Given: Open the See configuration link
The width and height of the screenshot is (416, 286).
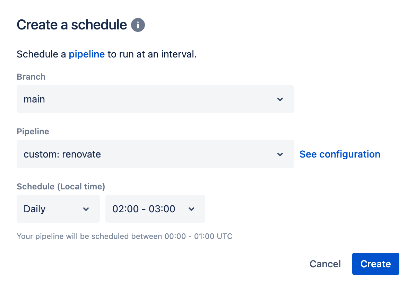Looking at the screenshot, I should click(340, 154).
